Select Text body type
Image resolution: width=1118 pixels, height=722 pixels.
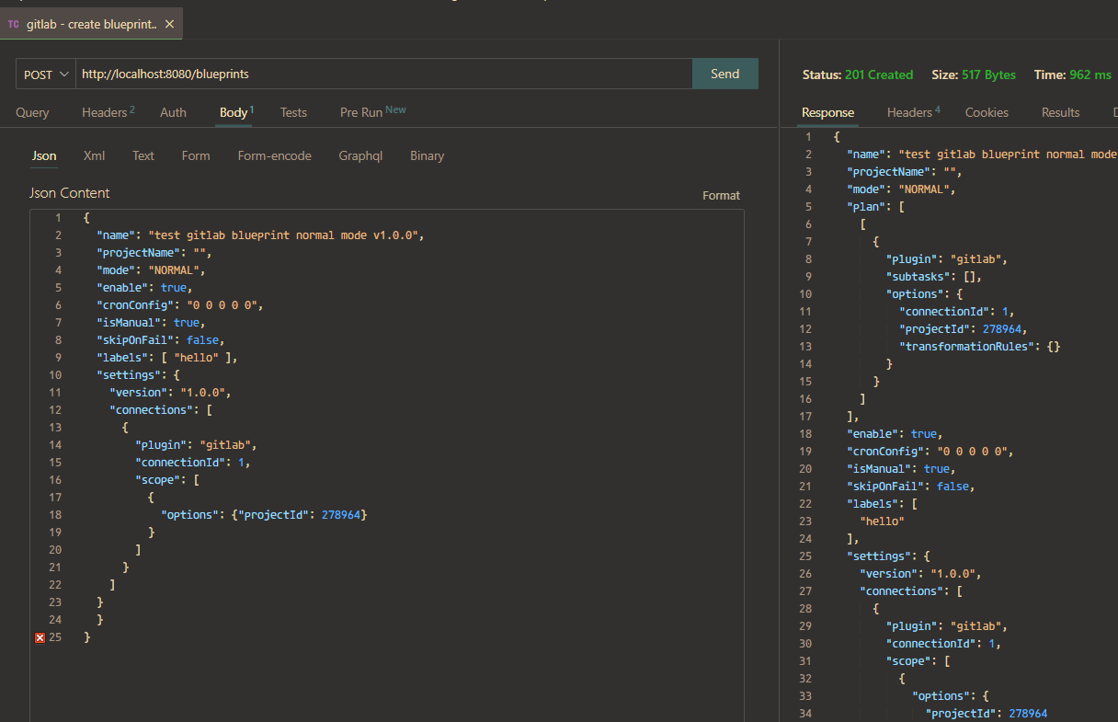click(143, 155)
